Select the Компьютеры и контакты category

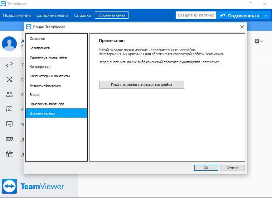pyautogui.click(x=56, y=76)
